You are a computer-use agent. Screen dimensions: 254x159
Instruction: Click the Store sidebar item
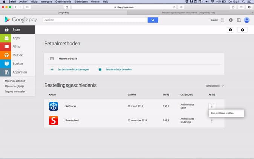coord(17,30)
